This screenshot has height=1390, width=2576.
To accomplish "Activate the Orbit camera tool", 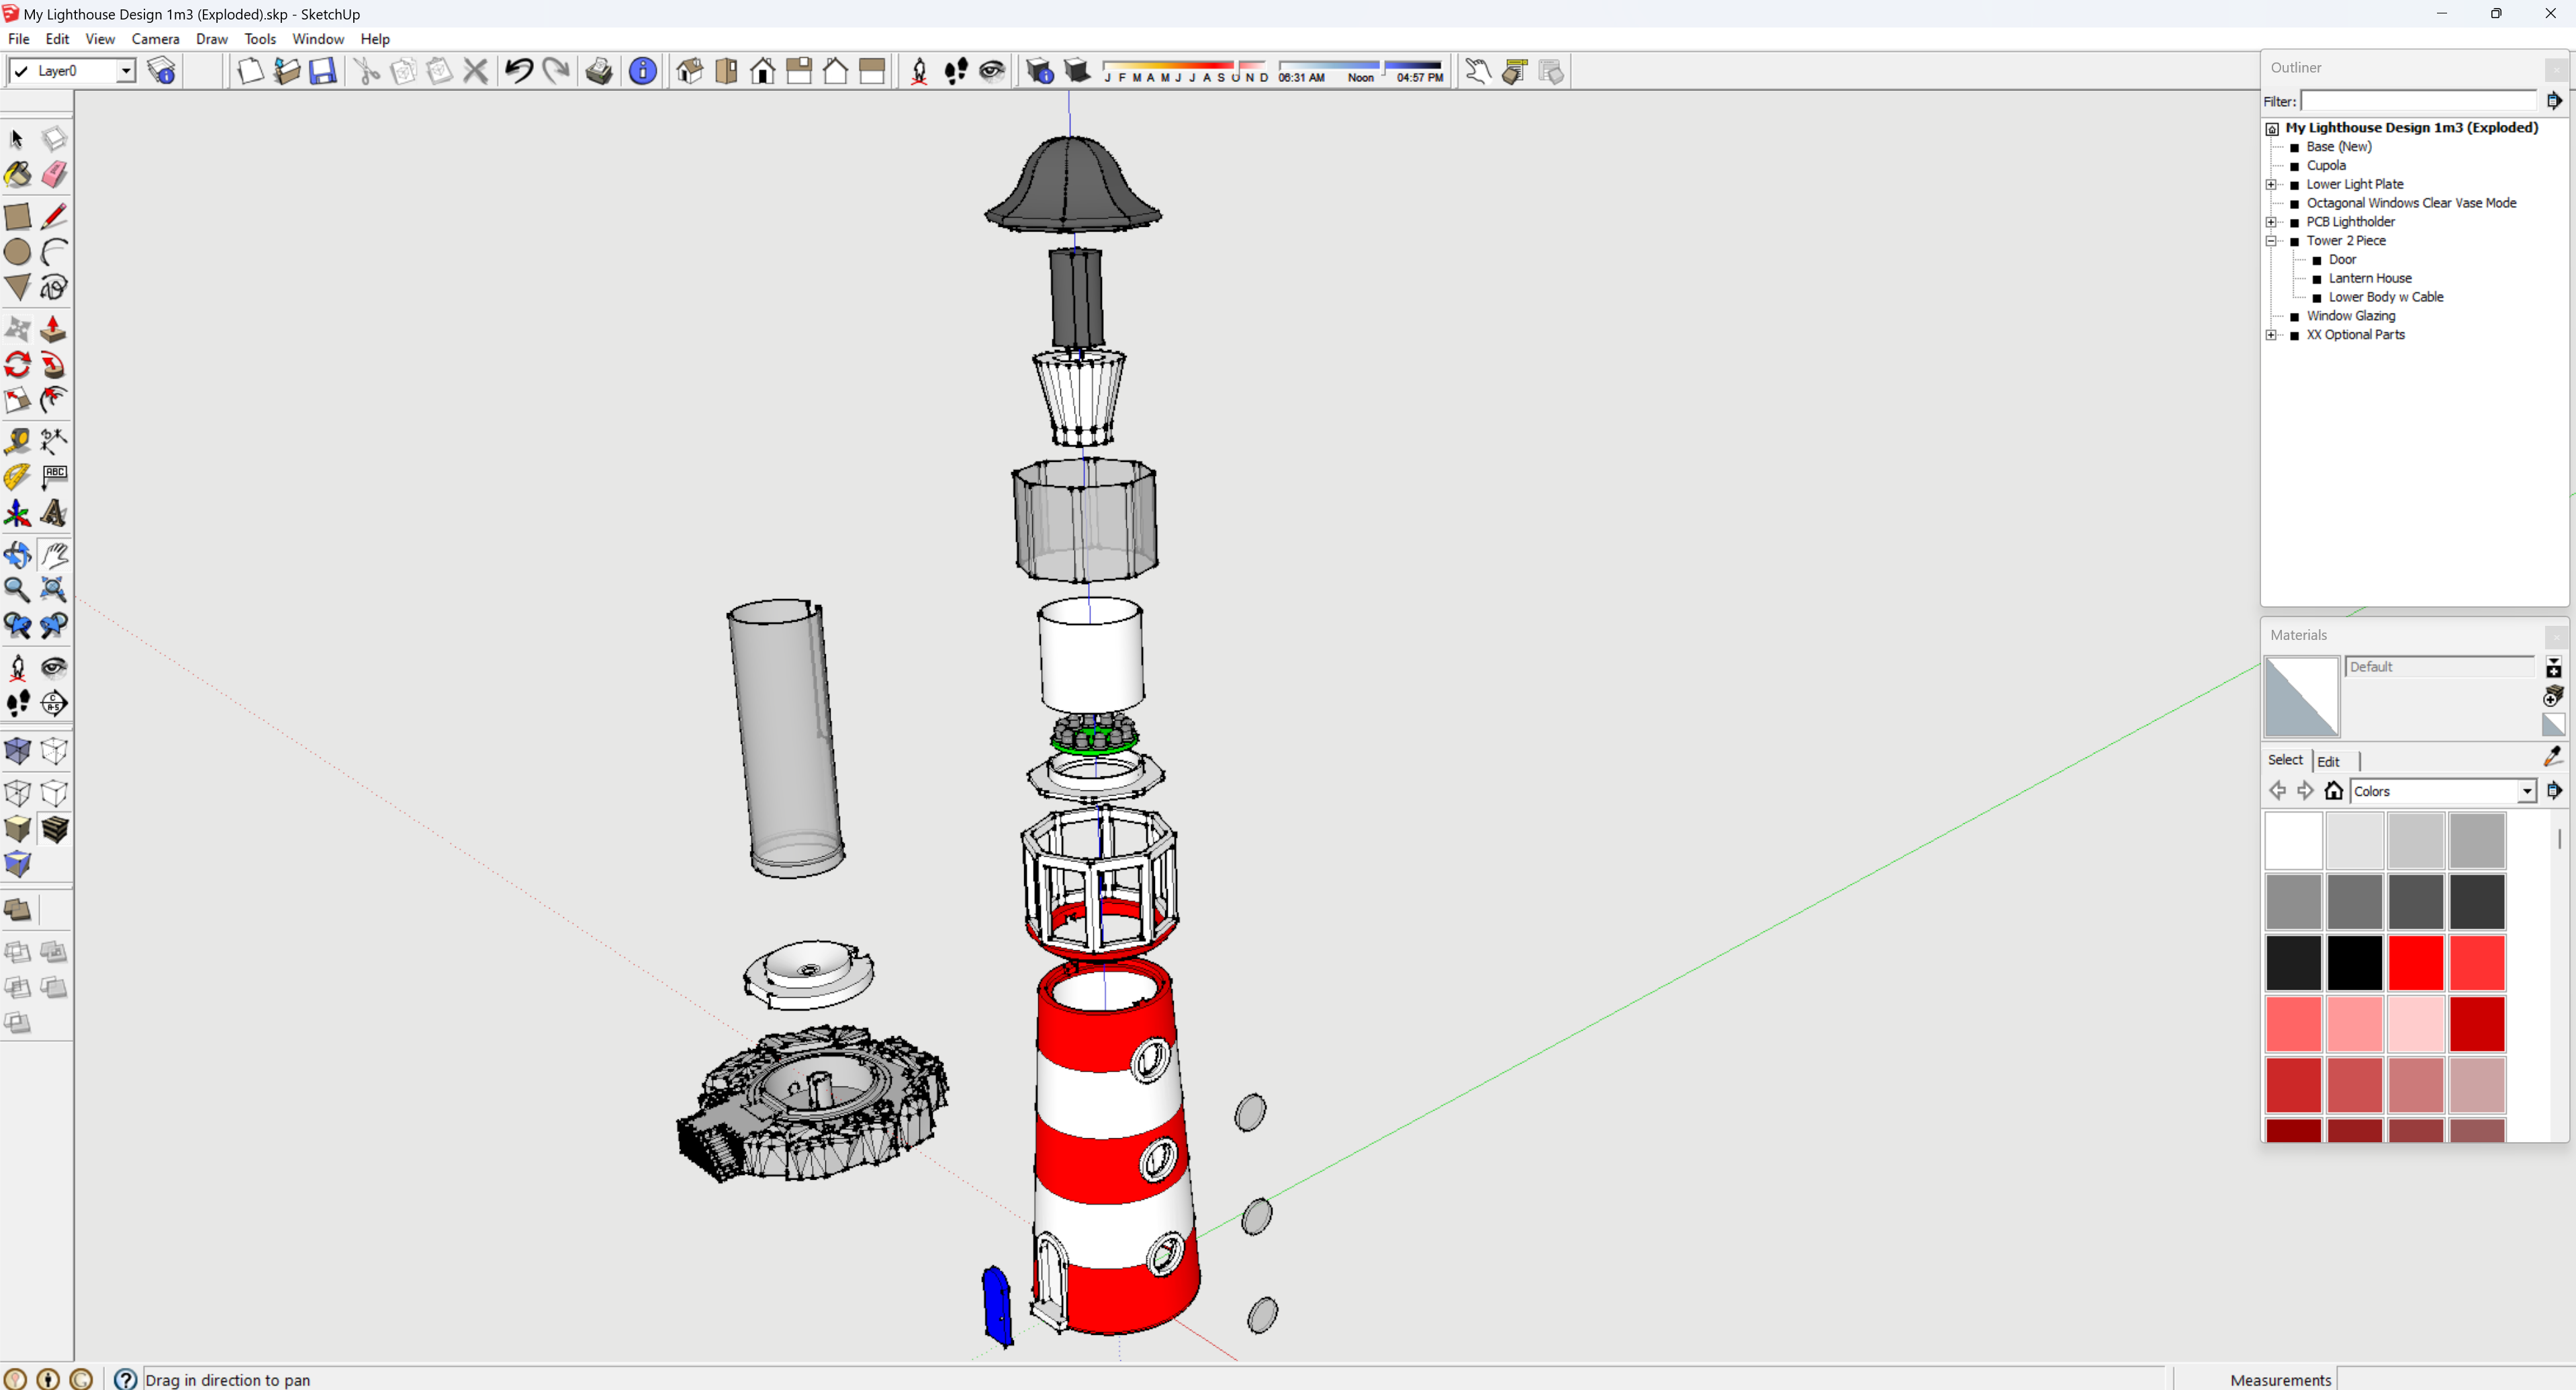I will click(x=17, y=554).
